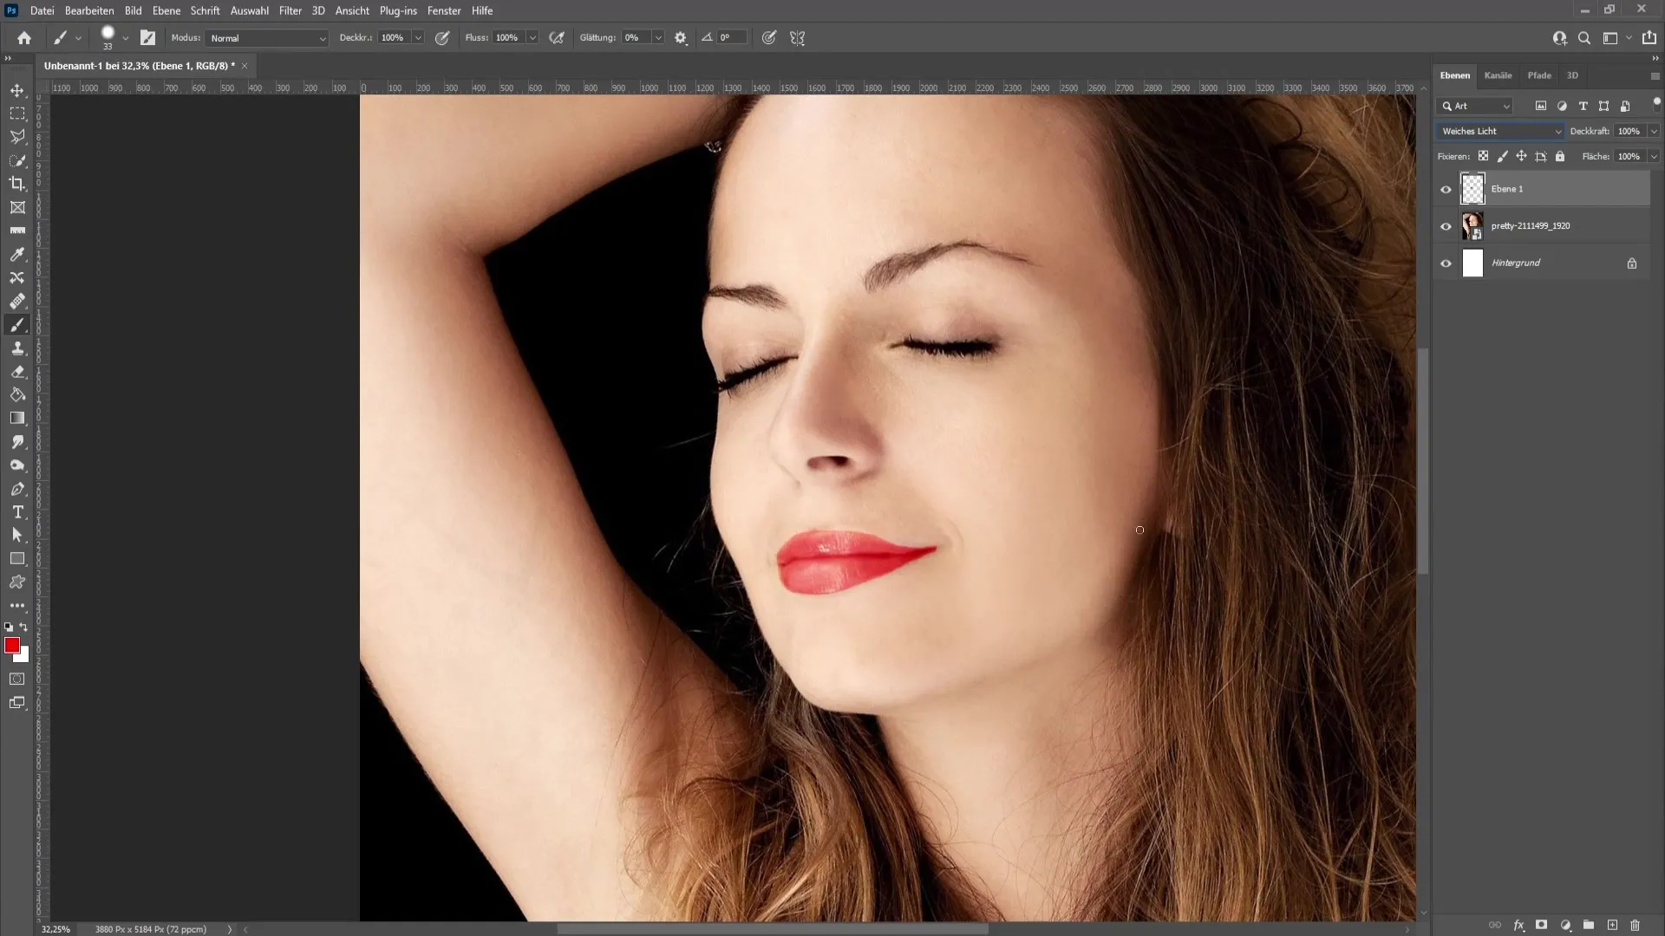Viewport: 1665px width, 936px height.
Task: Open the Filter menu
Action: click(291, 10)
